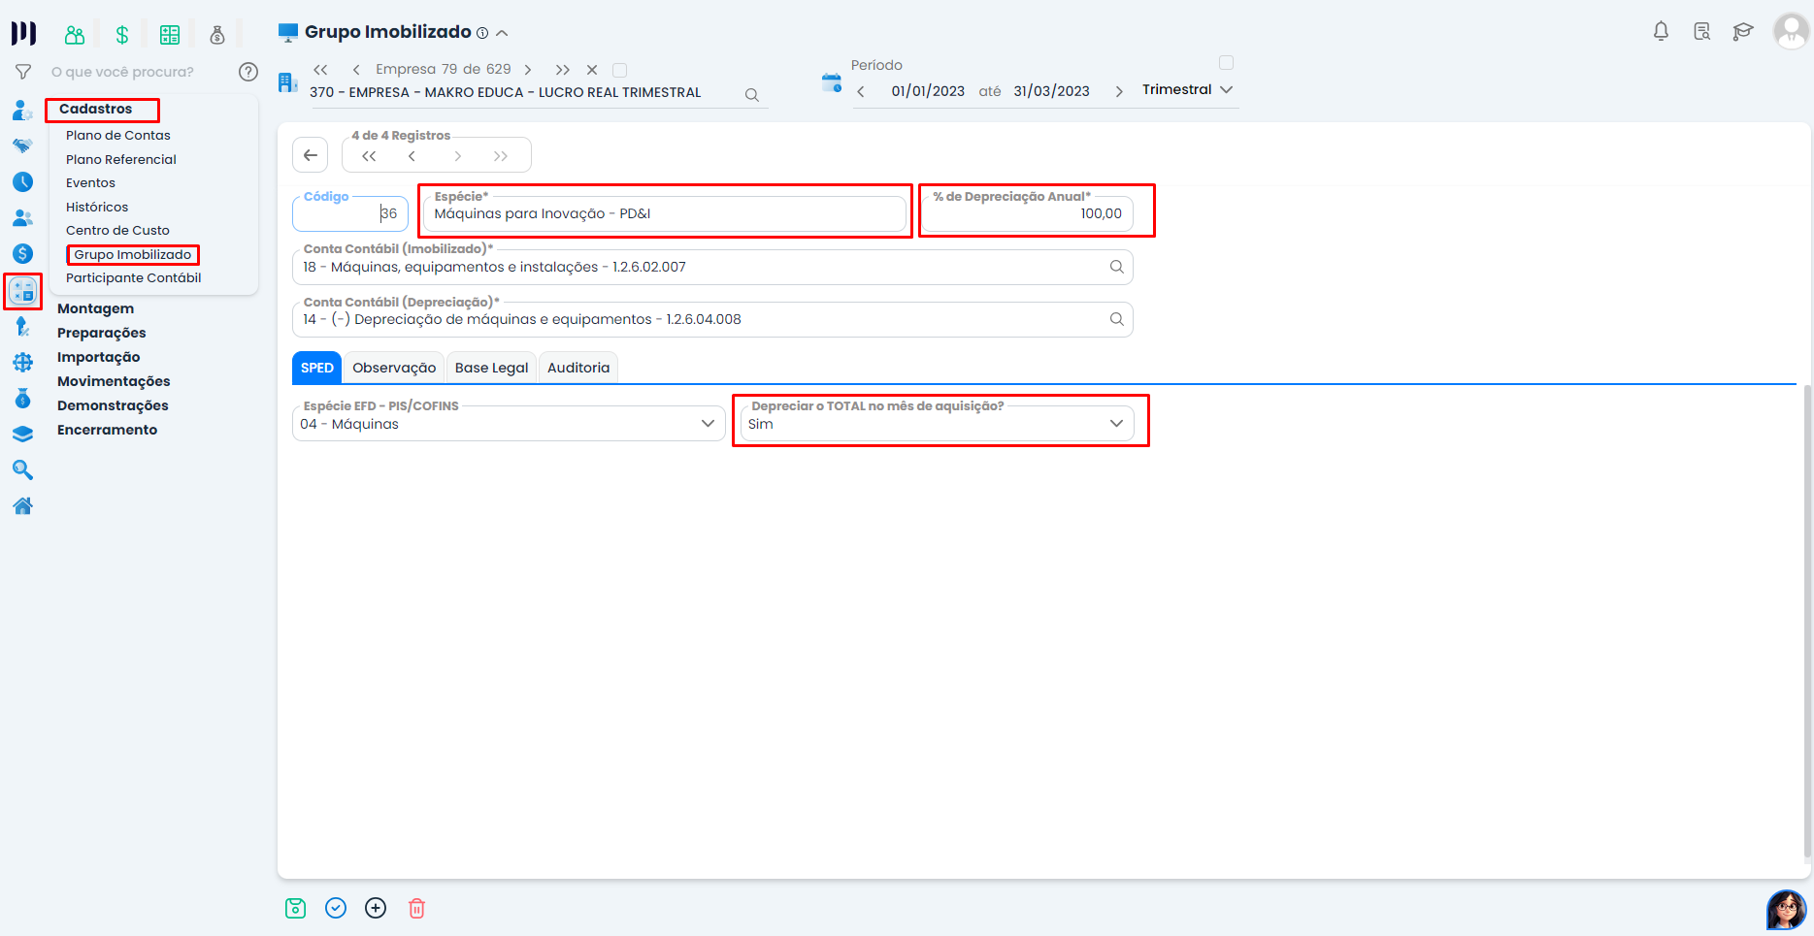The image size is (1814, 936).
Task: Toggle the checkbox beside company navigation
Action: tap(620, 70)
